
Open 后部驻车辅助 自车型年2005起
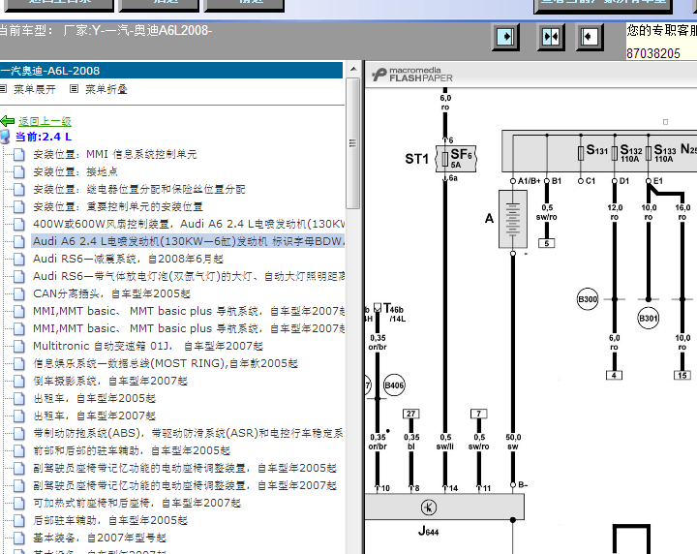pyautogui.click(x=110, y=520)
